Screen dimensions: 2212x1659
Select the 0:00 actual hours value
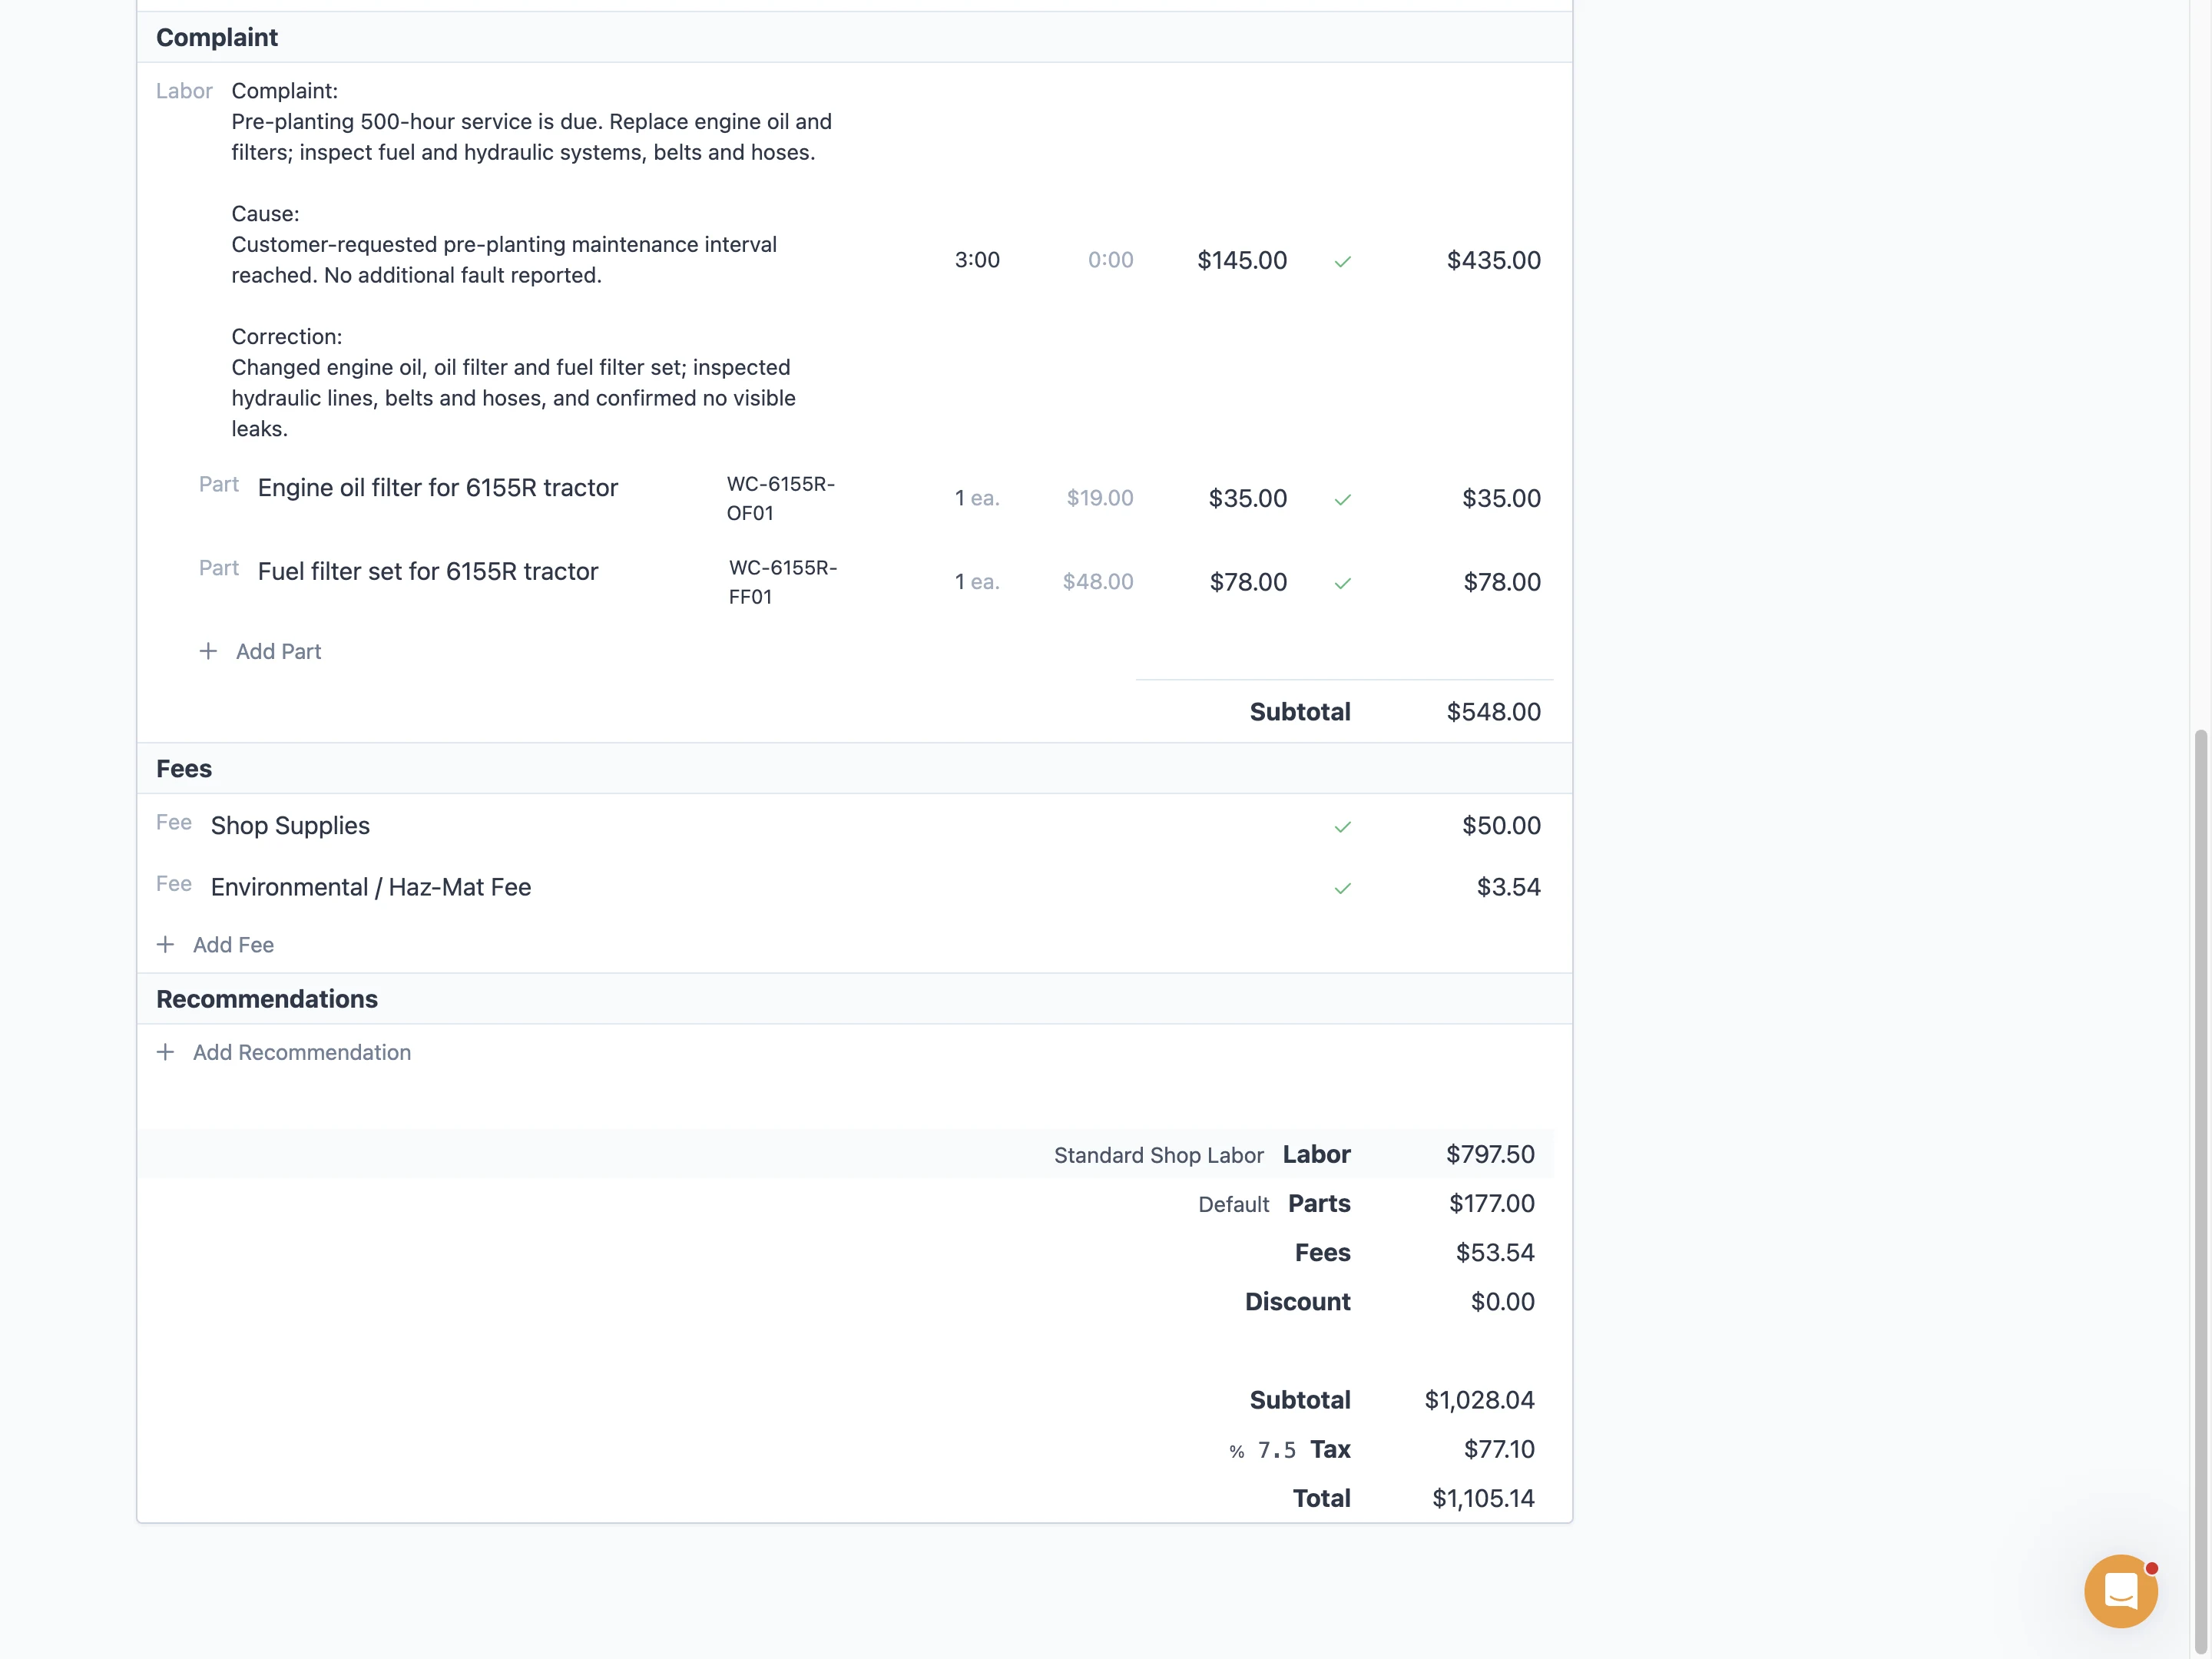pyautogui.click(x=1110, y=260)
